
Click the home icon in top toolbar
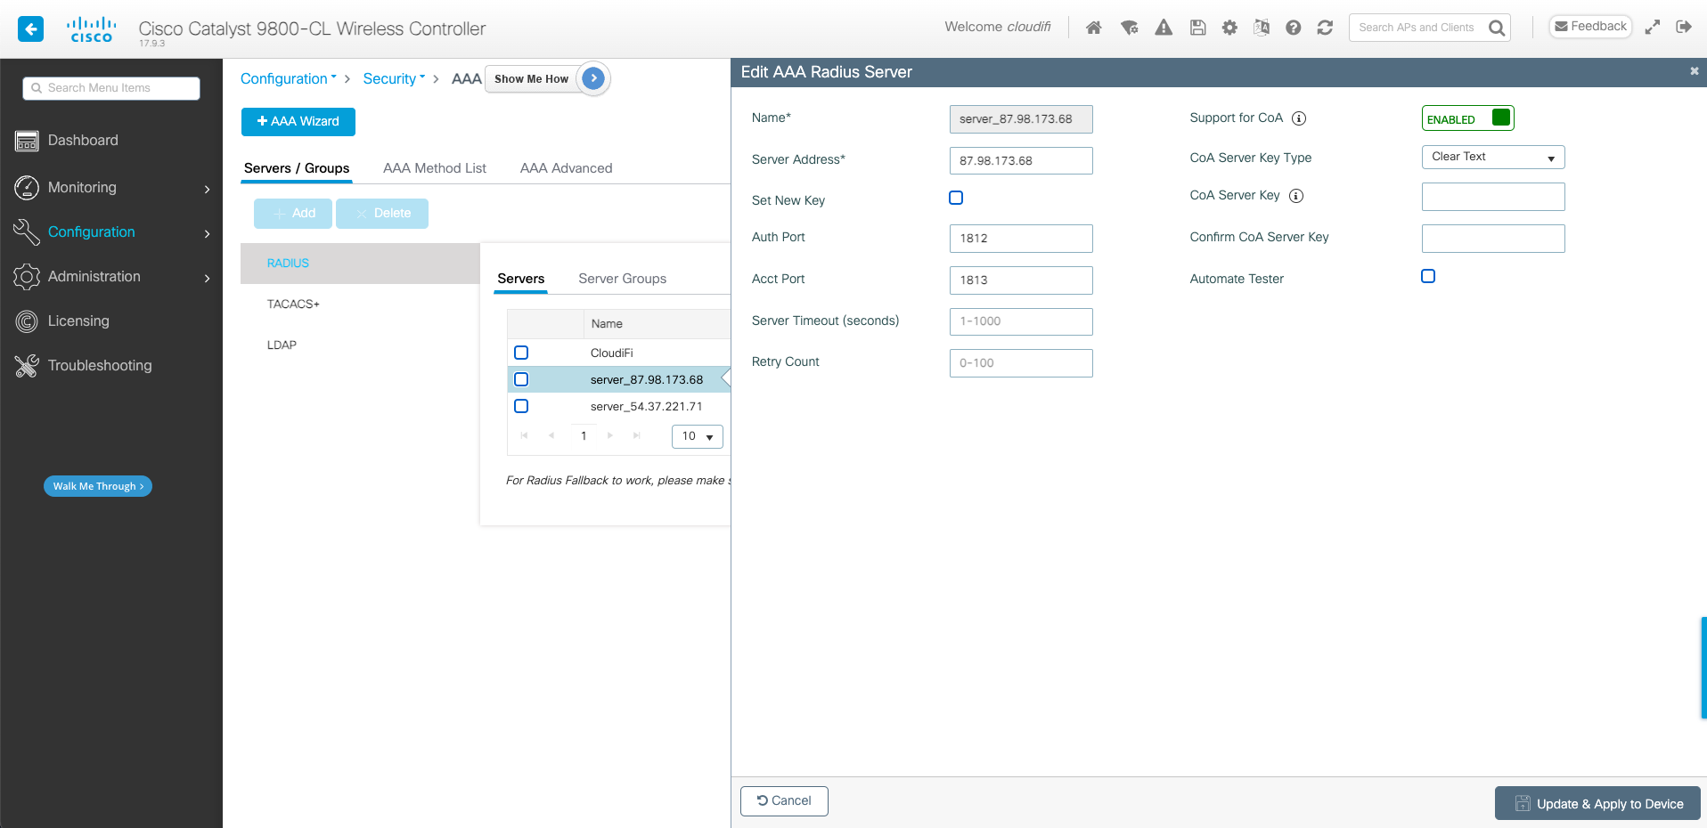(x=1094, y=28)
